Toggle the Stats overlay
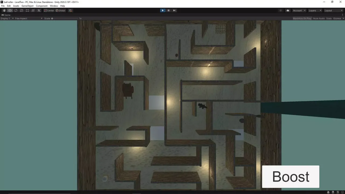This screenshot has width=345, height=194. click(x=329, y=18)
